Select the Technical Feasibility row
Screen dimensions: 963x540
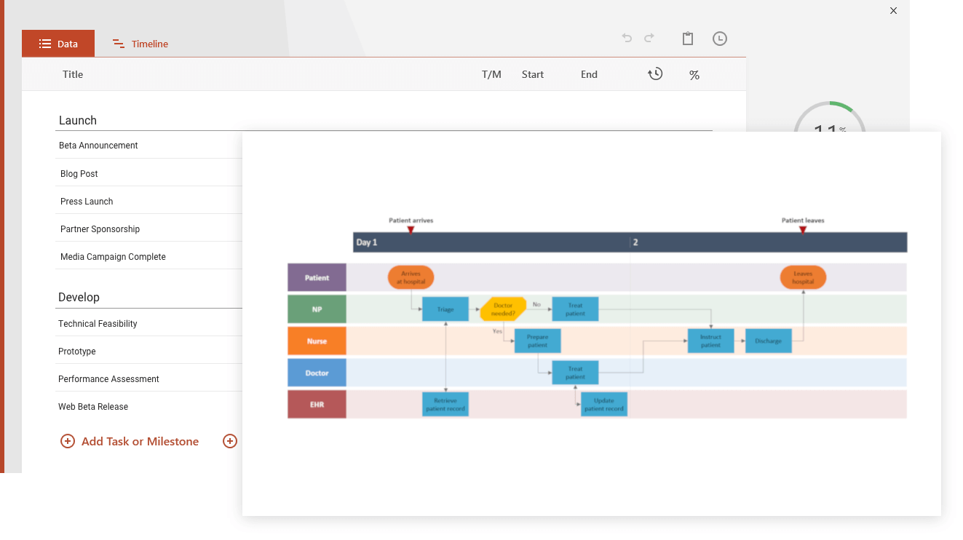(97, 323)
